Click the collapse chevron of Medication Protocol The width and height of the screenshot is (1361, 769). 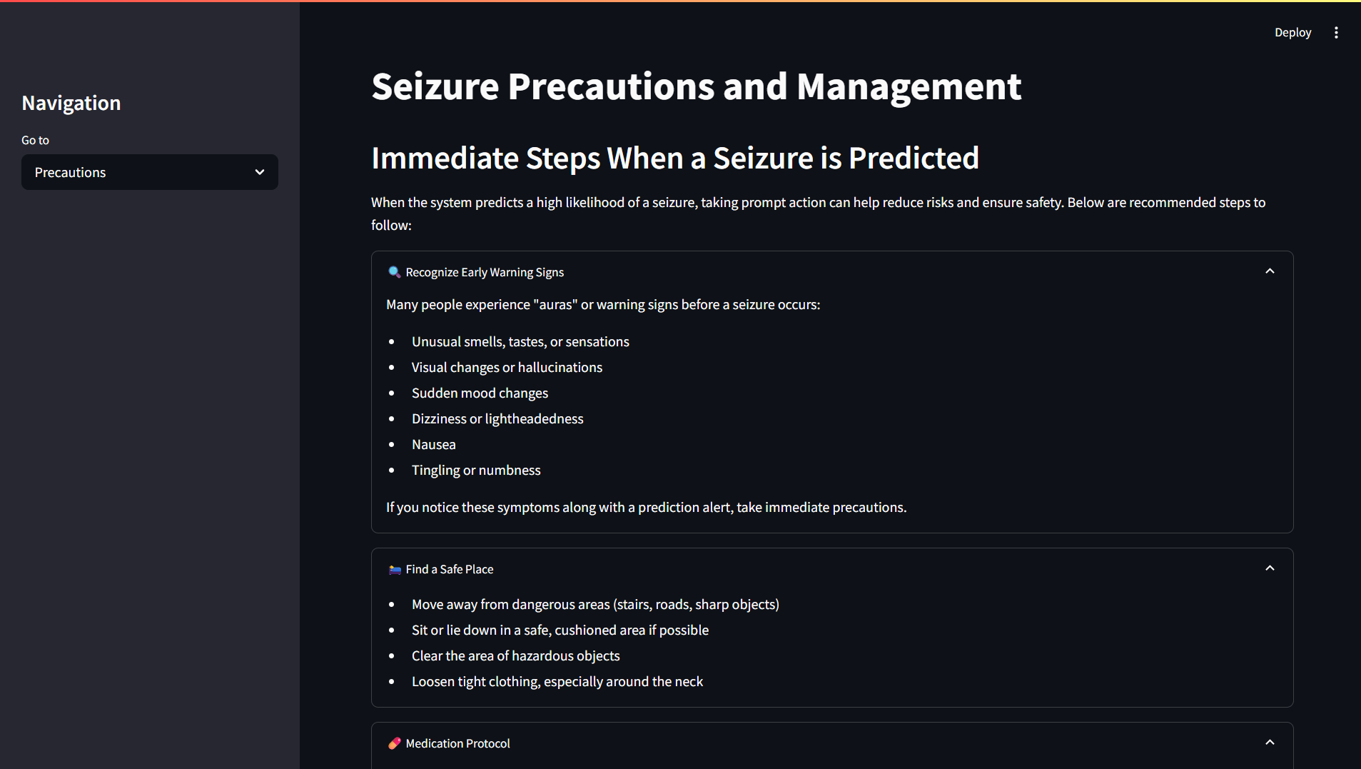tap(1270, 743)
